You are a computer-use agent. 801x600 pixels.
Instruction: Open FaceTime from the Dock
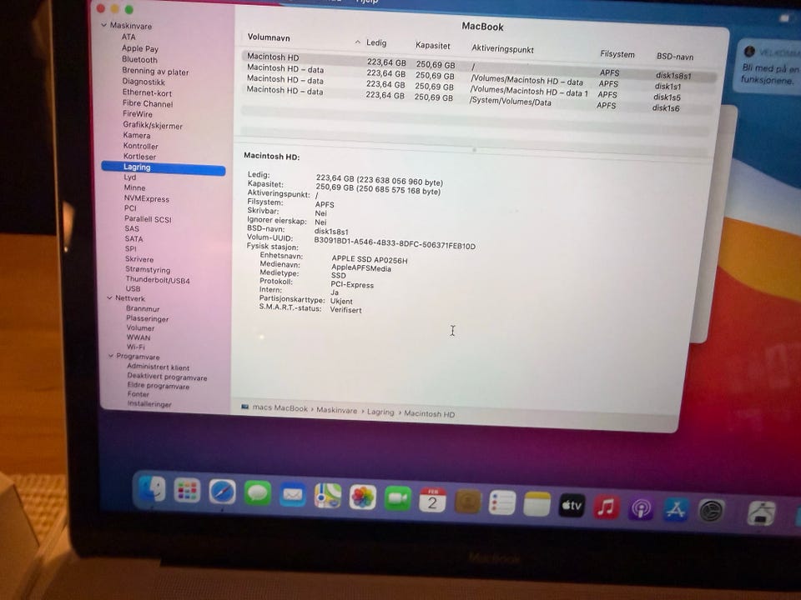pos(397,499)
